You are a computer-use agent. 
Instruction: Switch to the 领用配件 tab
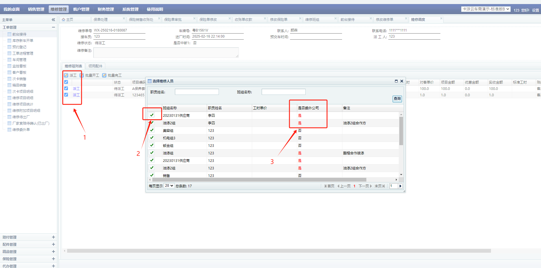point(95,66)
